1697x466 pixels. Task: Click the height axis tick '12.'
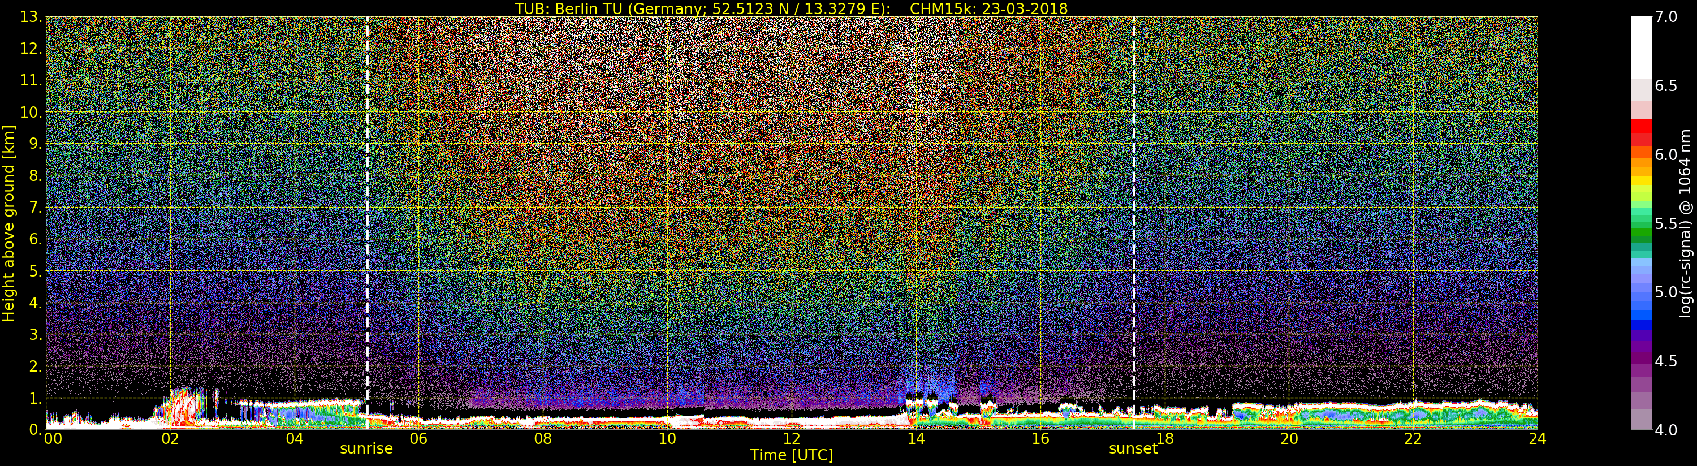[x=32, y=49]
